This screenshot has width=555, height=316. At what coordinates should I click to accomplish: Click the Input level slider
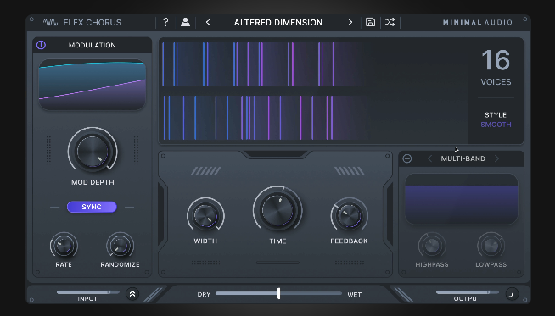(x=87, y=292)
